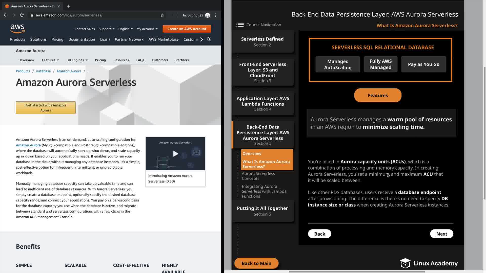Select Aurora Serverless Concepts in course navigation

click(258, 176)
